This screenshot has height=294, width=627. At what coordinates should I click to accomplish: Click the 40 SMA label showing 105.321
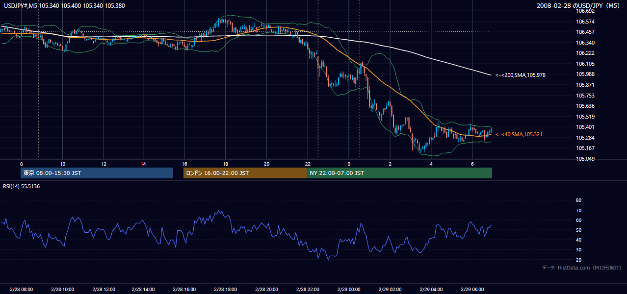519,134
